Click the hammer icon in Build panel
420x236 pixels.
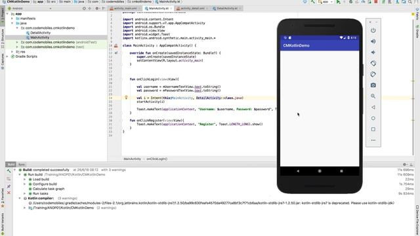(x=9, y=170)
